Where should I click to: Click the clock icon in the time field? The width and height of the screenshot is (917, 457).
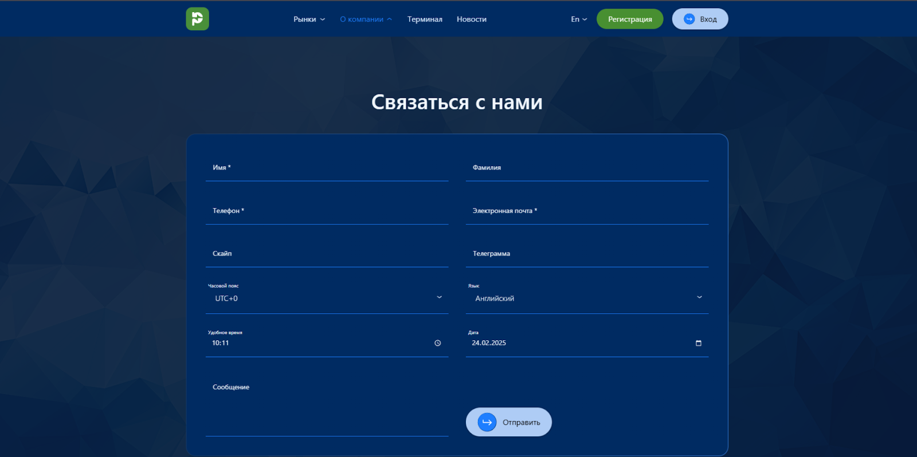438,343
